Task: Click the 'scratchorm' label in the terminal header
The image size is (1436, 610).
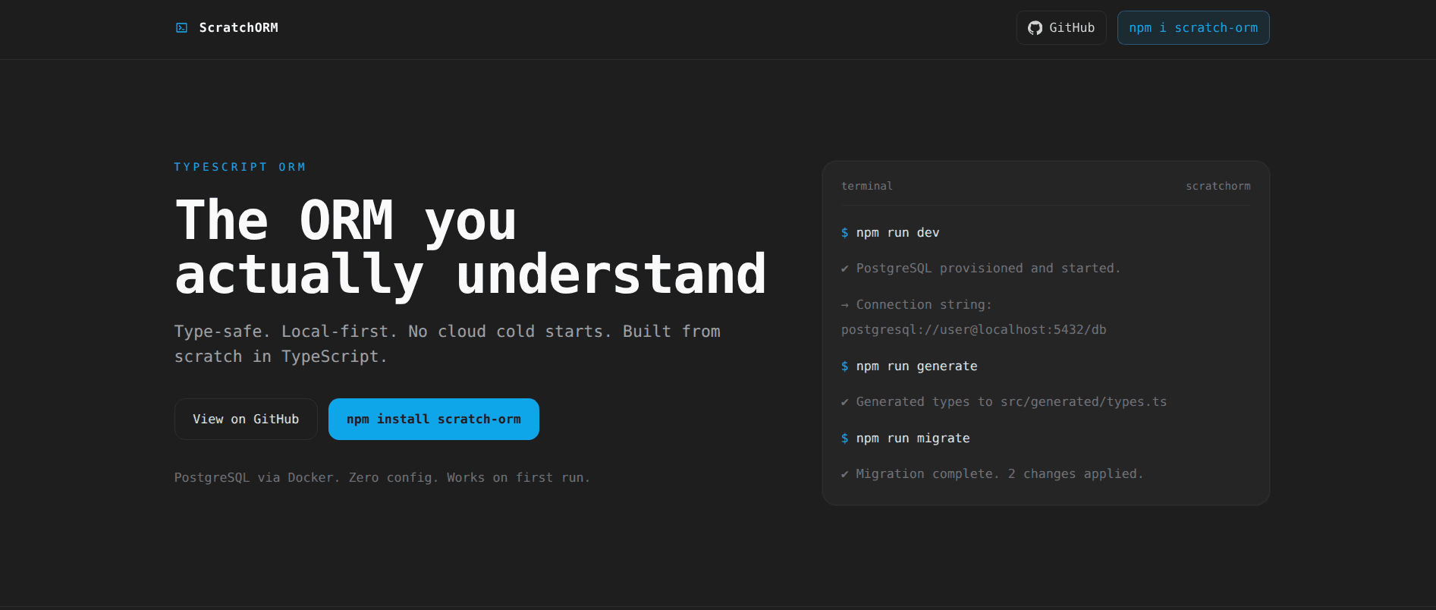Action: 1218,186
